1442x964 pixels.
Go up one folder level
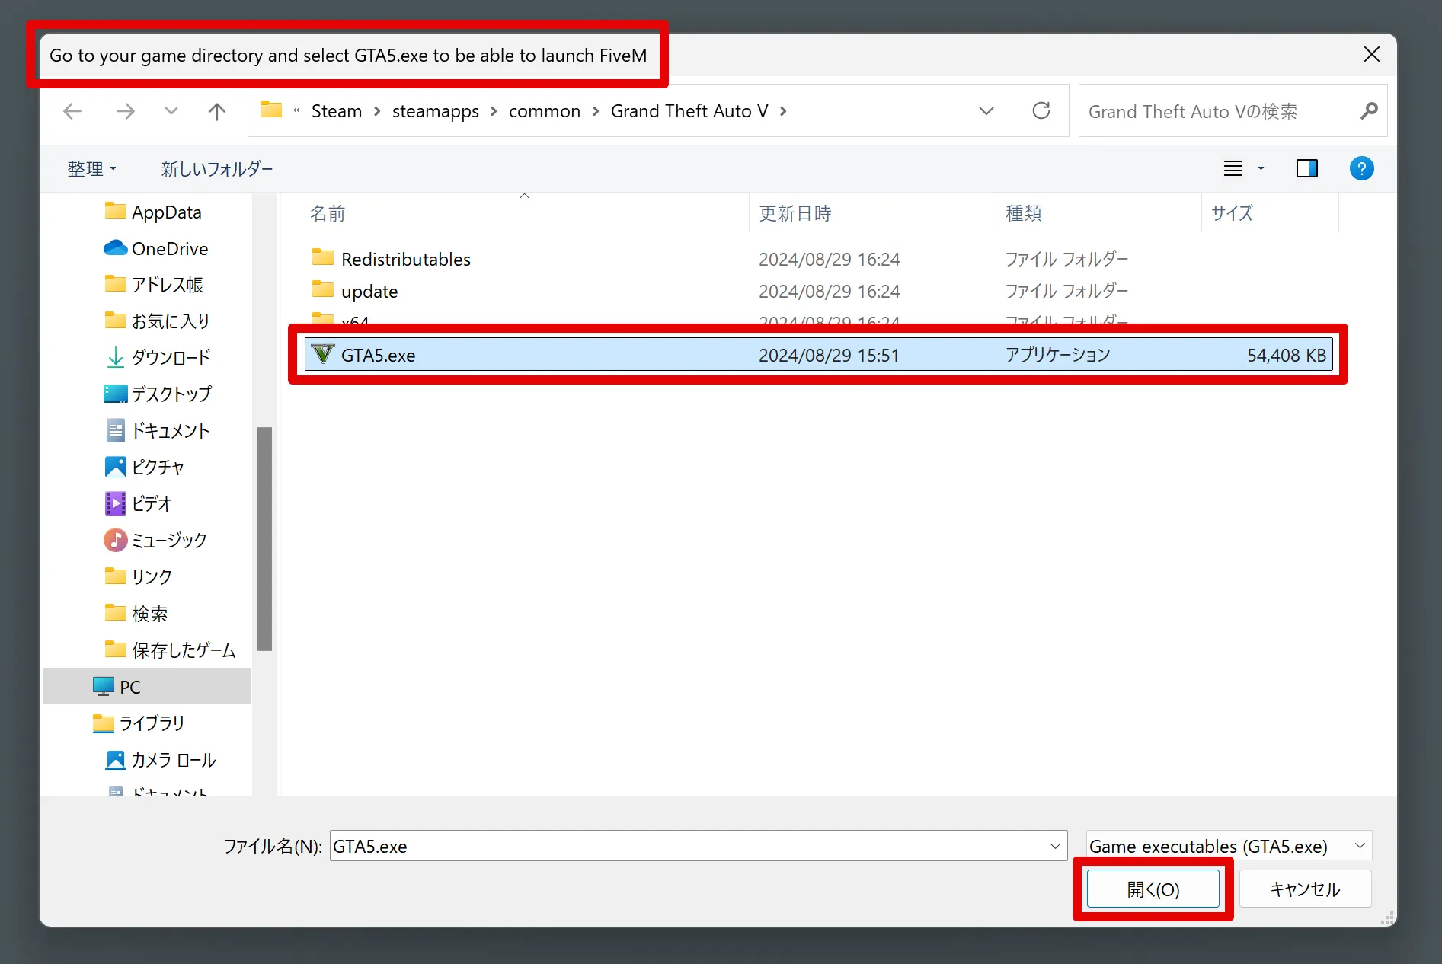(217, 111)
